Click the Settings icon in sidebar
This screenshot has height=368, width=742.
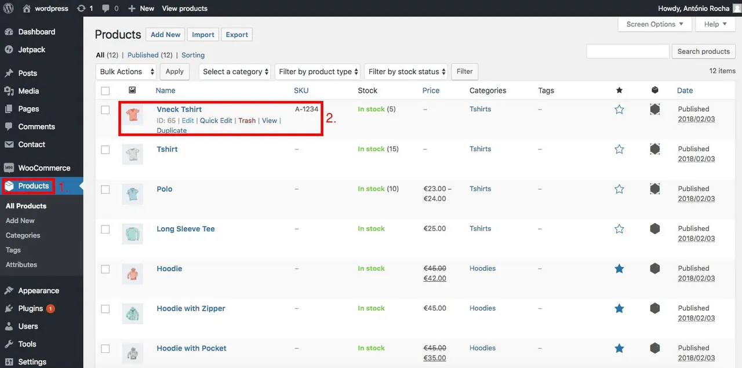(x=9, y=362)
